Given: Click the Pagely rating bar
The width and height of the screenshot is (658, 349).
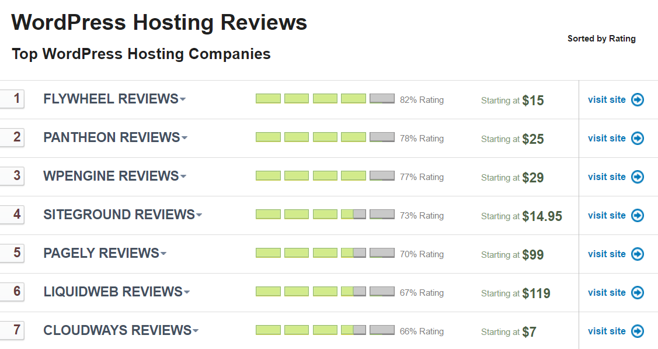Looking at the screenshot, I should tap(325, 253).
